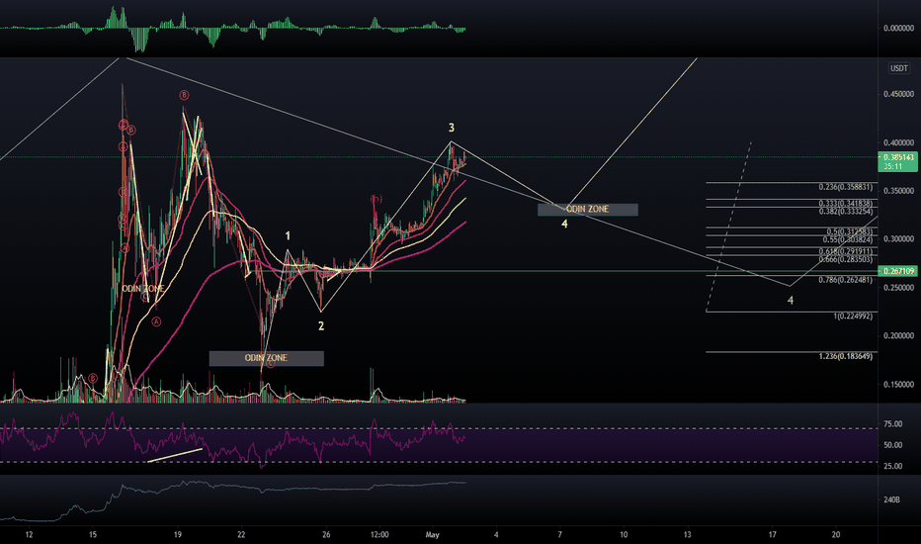The height and width of the screenshot is (544, 921).
Task: Click date 26 on time axis
Action: pyautogui.click(x=326, y=534)
